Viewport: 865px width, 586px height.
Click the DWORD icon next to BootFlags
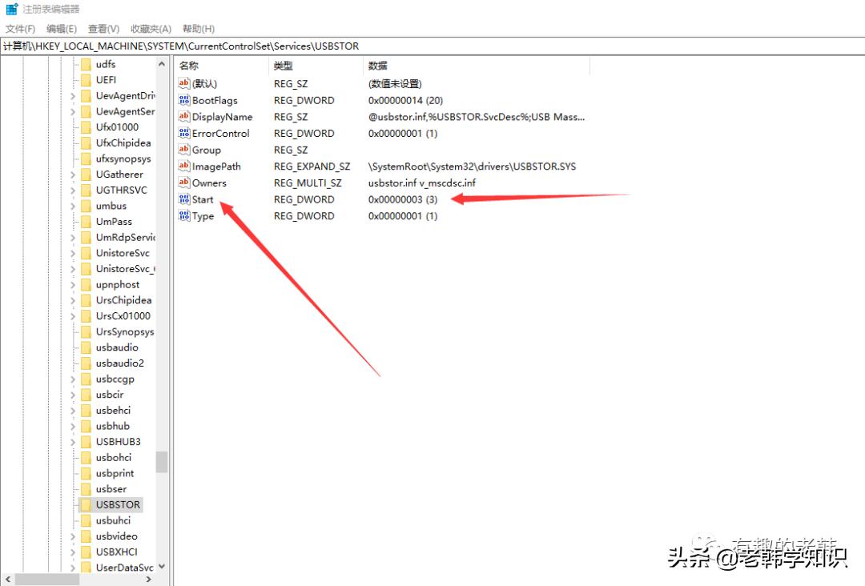click(183, 100)
